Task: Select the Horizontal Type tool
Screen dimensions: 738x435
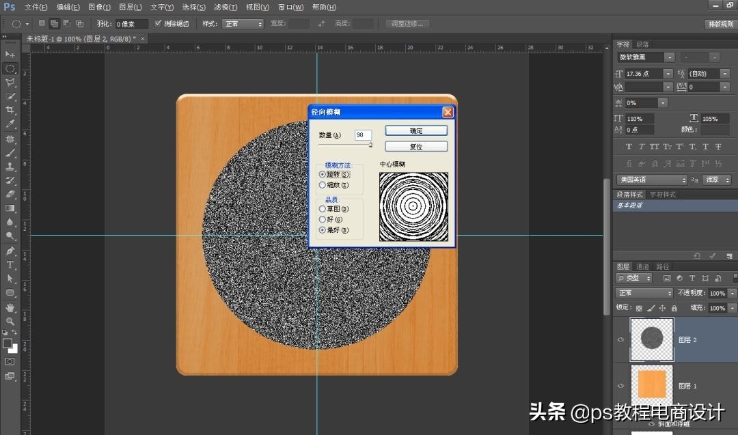Action: pos(10,262)
